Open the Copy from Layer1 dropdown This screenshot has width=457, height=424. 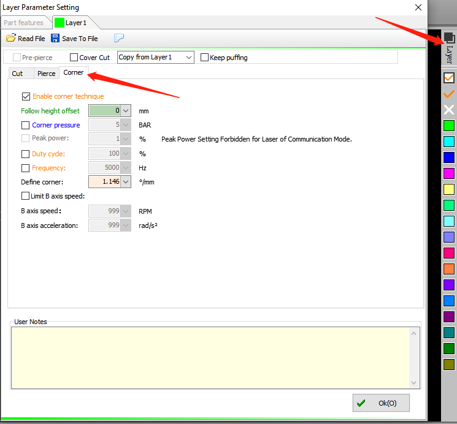coord(156,58)
